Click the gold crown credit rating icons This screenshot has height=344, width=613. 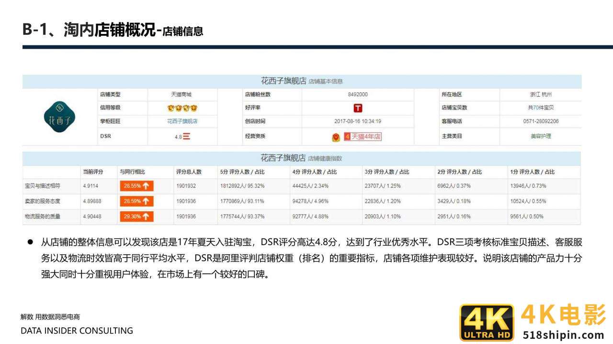tap(182, 108)
